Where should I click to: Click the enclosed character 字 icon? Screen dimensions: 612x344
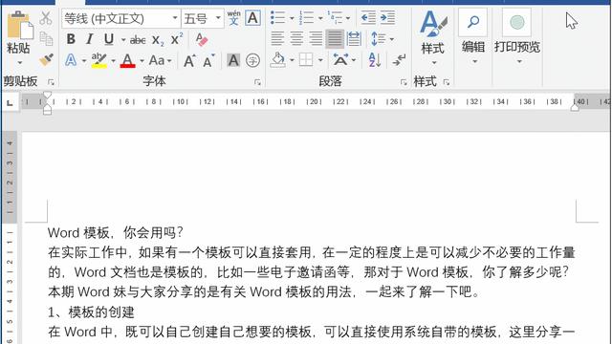pos(252,60)
